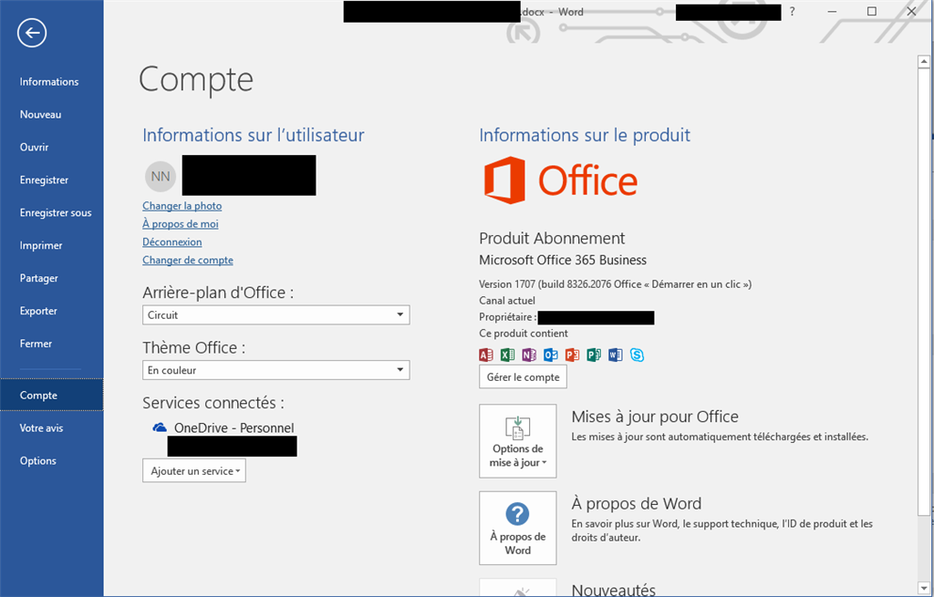The image size is (934, 597).
Task: Click the vertical scrollbar track
Action: pyautogui.click(x=924, y=548)
